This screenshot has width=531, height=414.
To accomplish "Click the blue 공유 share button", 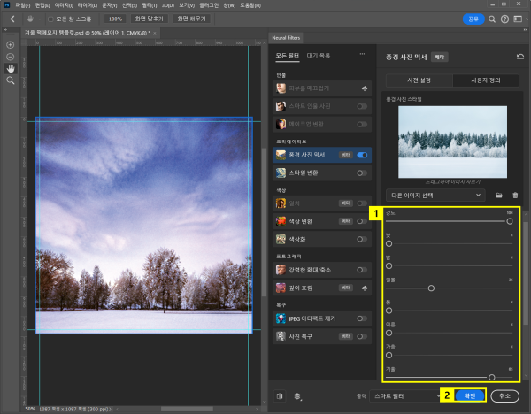I will 473,19.
